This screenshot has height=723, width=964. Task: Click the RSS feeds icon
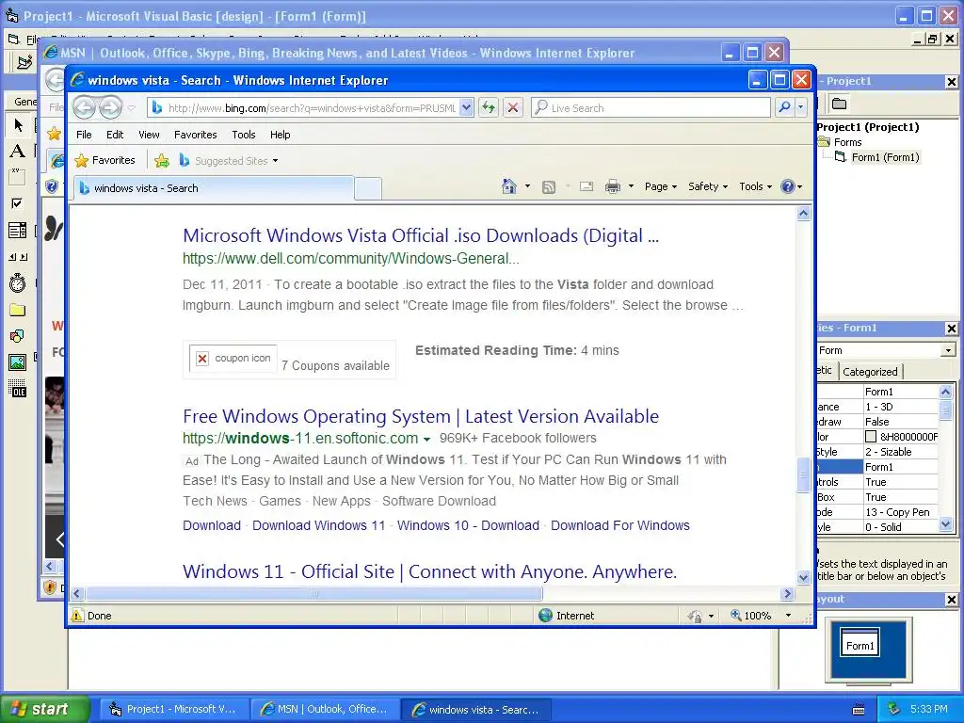[x=549, y=186]
